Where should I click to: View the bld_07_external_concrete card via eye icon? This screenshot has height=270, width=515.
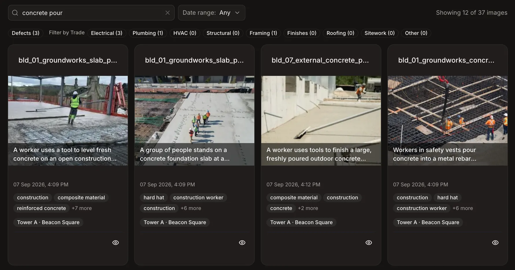click(x=369, y=243)
